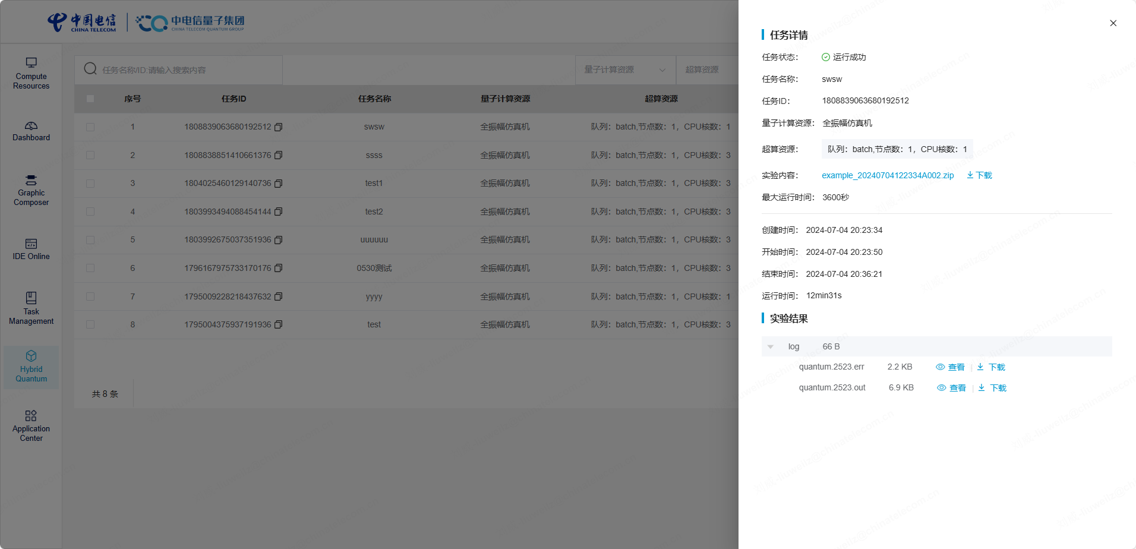Check the checkbox for row 6 (0530测试)

click(x=90, y=268)
